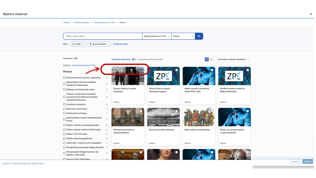Close the Wybierz materiał dialog
Viewport: 316px width, 178px height.
click(x=311, y=14)
